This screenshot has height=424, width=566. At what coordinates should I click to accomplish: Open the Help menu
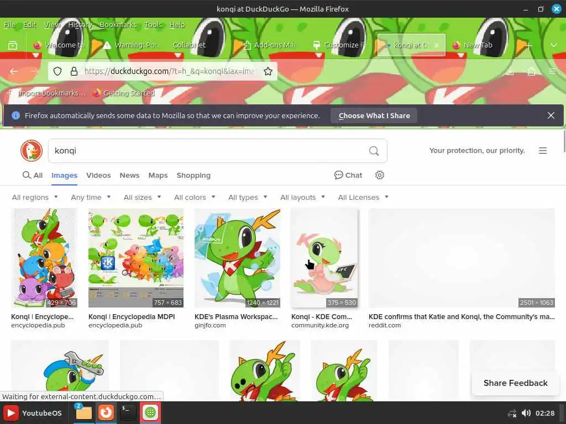tap(177, 24)
